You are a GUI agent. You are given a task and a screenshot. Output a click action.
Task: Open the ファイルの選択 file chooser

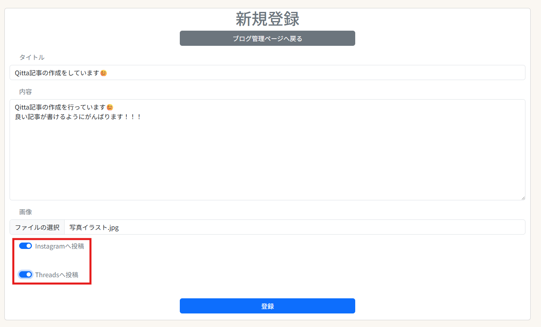(37, 227)
